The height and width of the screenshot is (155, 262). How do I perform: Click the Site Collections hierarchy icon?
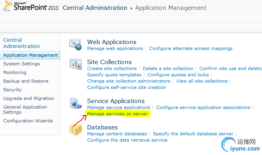[75, 64]
